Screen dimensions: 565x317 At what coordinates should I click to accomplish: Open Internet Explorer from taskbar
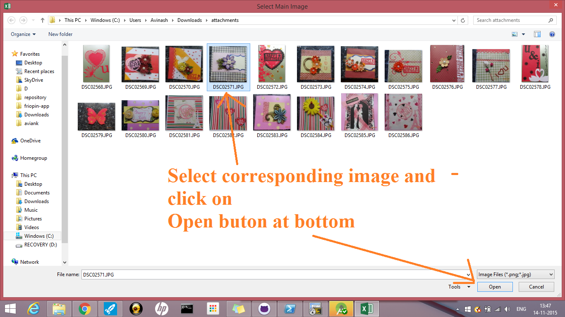(x=34, y=308)
